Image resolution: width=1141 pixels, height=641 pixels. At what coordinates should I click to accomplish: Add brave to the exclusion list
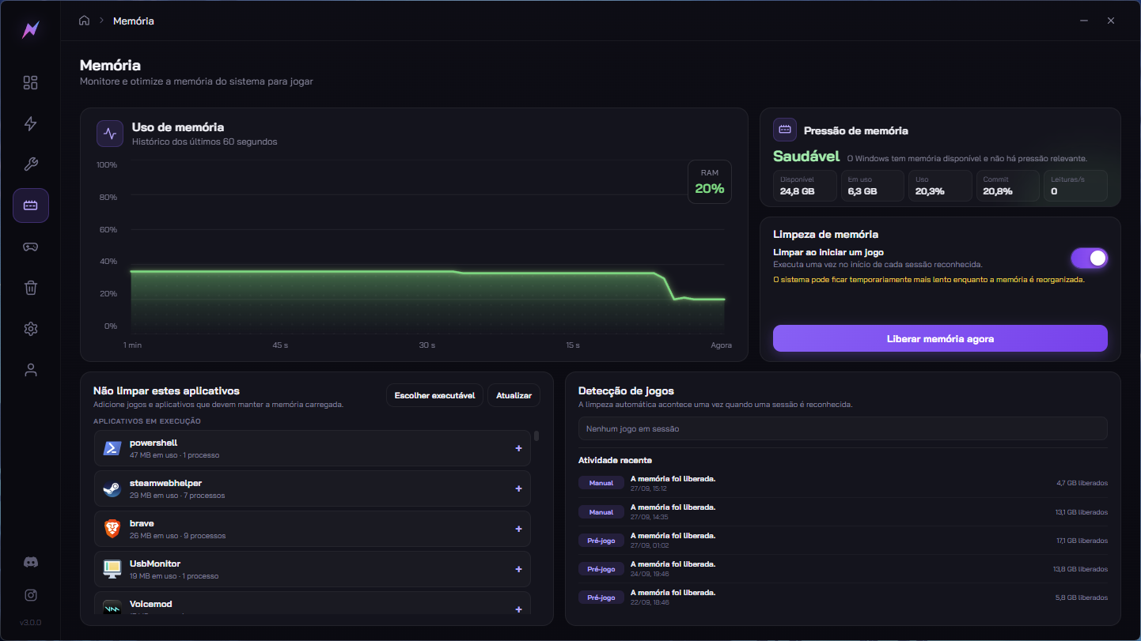pyautogui.click(x=519, y=529)
